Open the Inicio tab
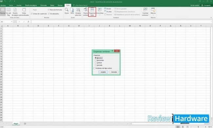This screenshot has width=213, height=128. tap(11, 5)
